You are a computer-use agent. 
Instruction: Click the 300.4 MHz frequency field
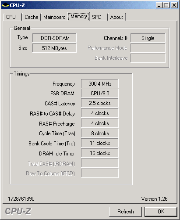tap(100, 84)
